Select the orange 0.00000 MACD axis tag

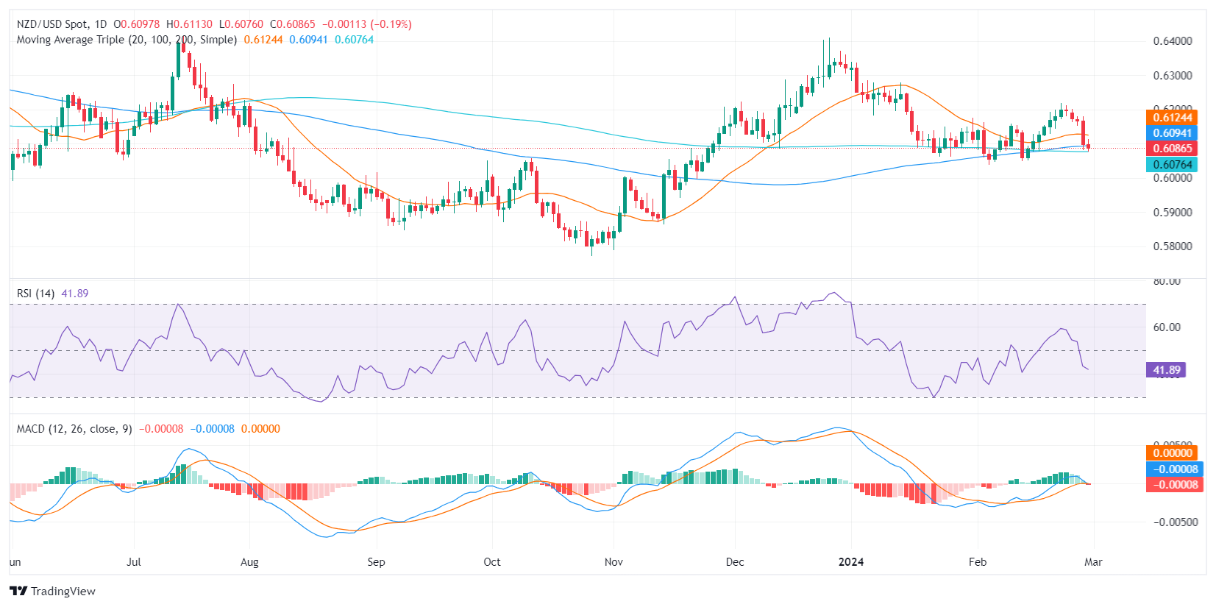(x=1172, y=453)
